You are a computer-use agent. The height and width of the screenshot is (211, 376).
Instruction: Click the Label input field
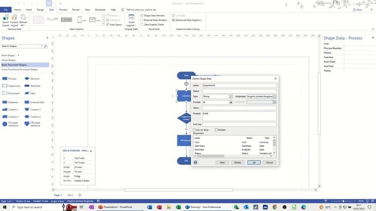tap(239, 86)
